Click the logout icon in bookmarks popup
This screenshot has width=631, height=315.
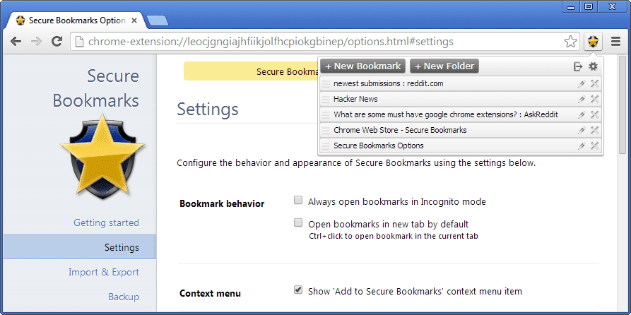(578, 66)
